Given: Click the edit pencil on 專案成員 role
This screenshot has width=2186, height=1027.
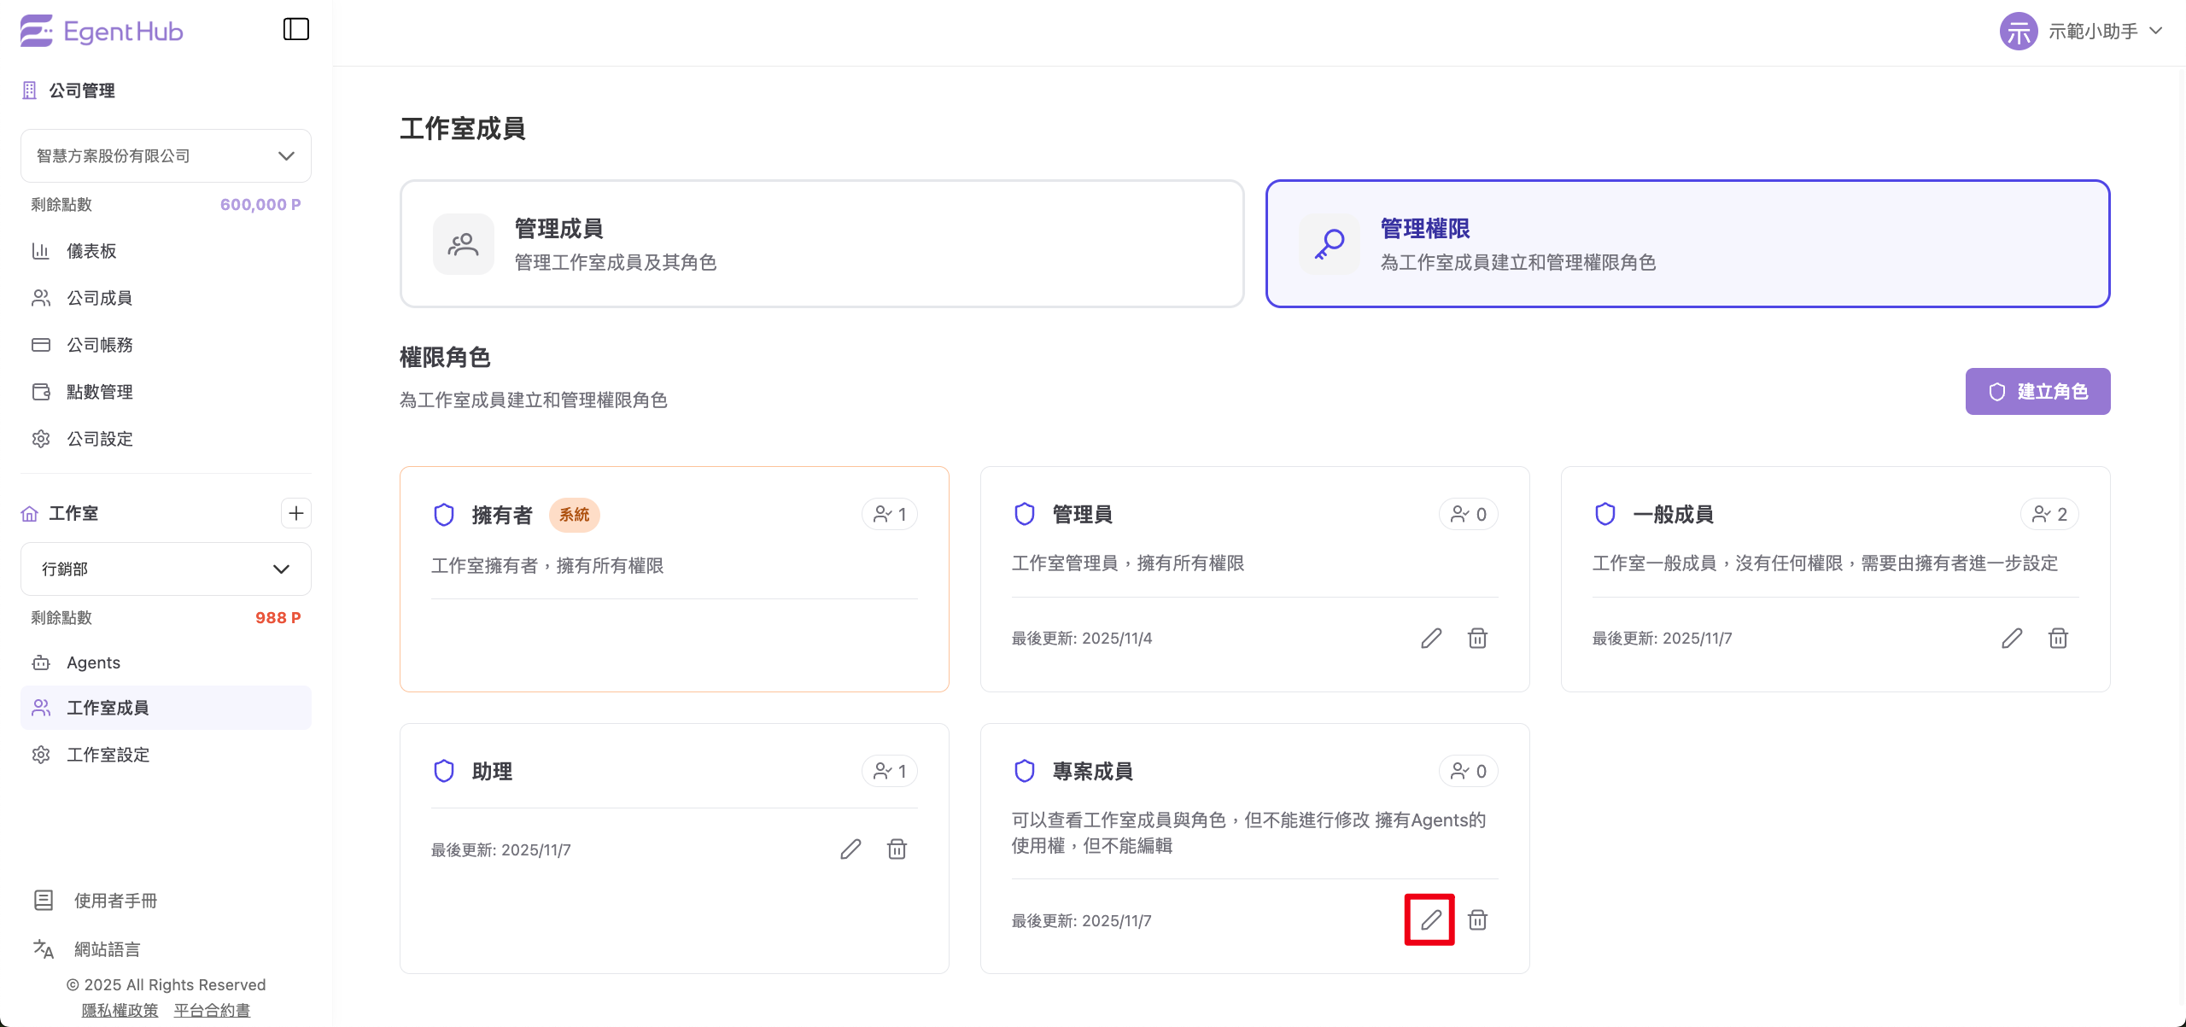Looking at the screenshot, I should point(1430,919).
